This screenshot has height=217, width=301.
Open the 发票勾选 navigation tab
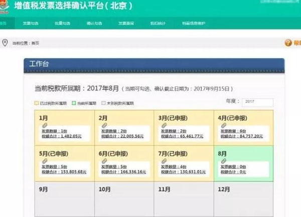pos(31,24)
